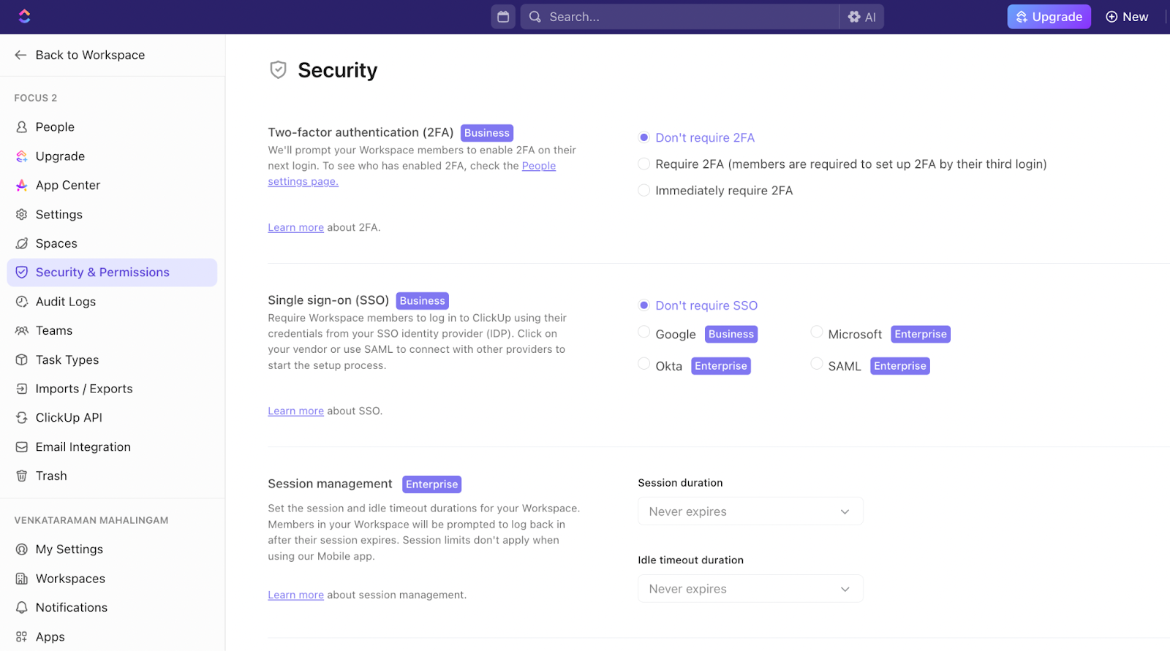1170x651 pixels.
Task: Click Business badge next to 2FA heading
Action: click(x=487, y=133)
